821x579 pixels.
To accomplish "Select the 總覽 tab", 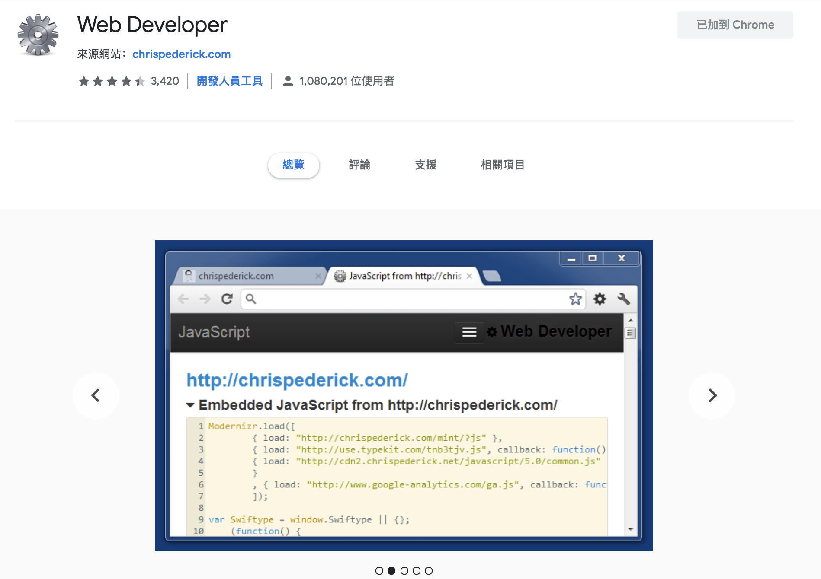I will coord(294,165).
